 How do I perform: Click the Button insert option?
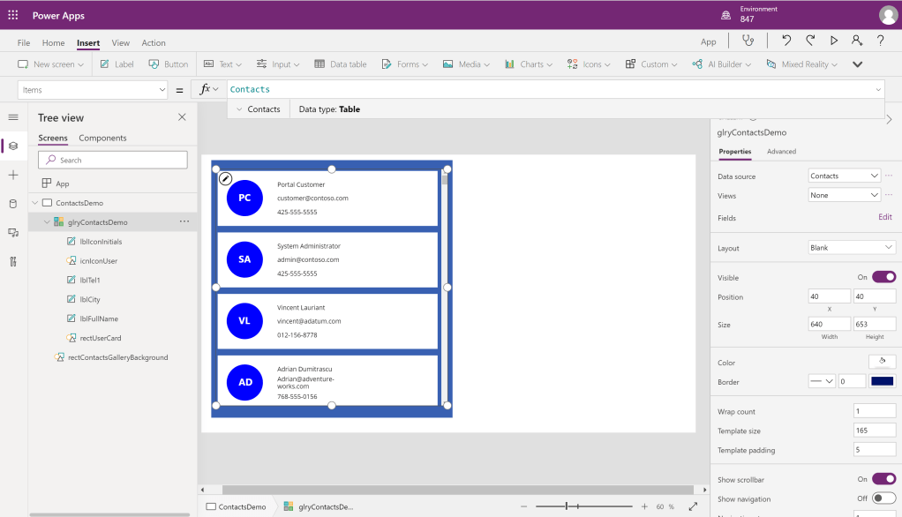point(169,64)
